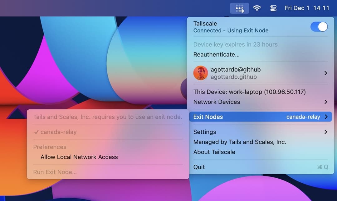
Task: Click the agottardo profile avatar picture
Action: pyautogui.click(x=201, y=73)
